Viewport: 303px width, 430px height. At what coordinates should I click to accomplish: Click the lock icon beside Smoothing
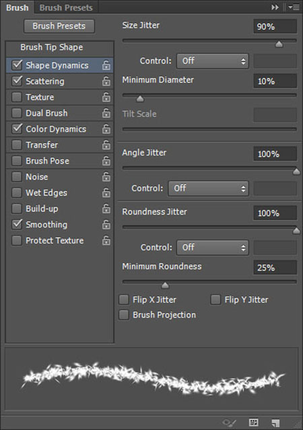tap(106, 225)
